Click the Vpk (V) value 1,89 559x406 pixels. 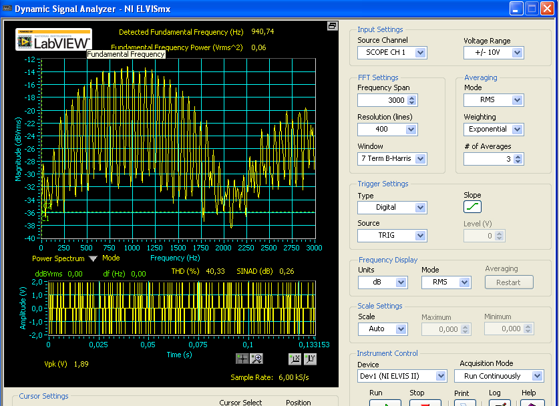coord(81,364)
